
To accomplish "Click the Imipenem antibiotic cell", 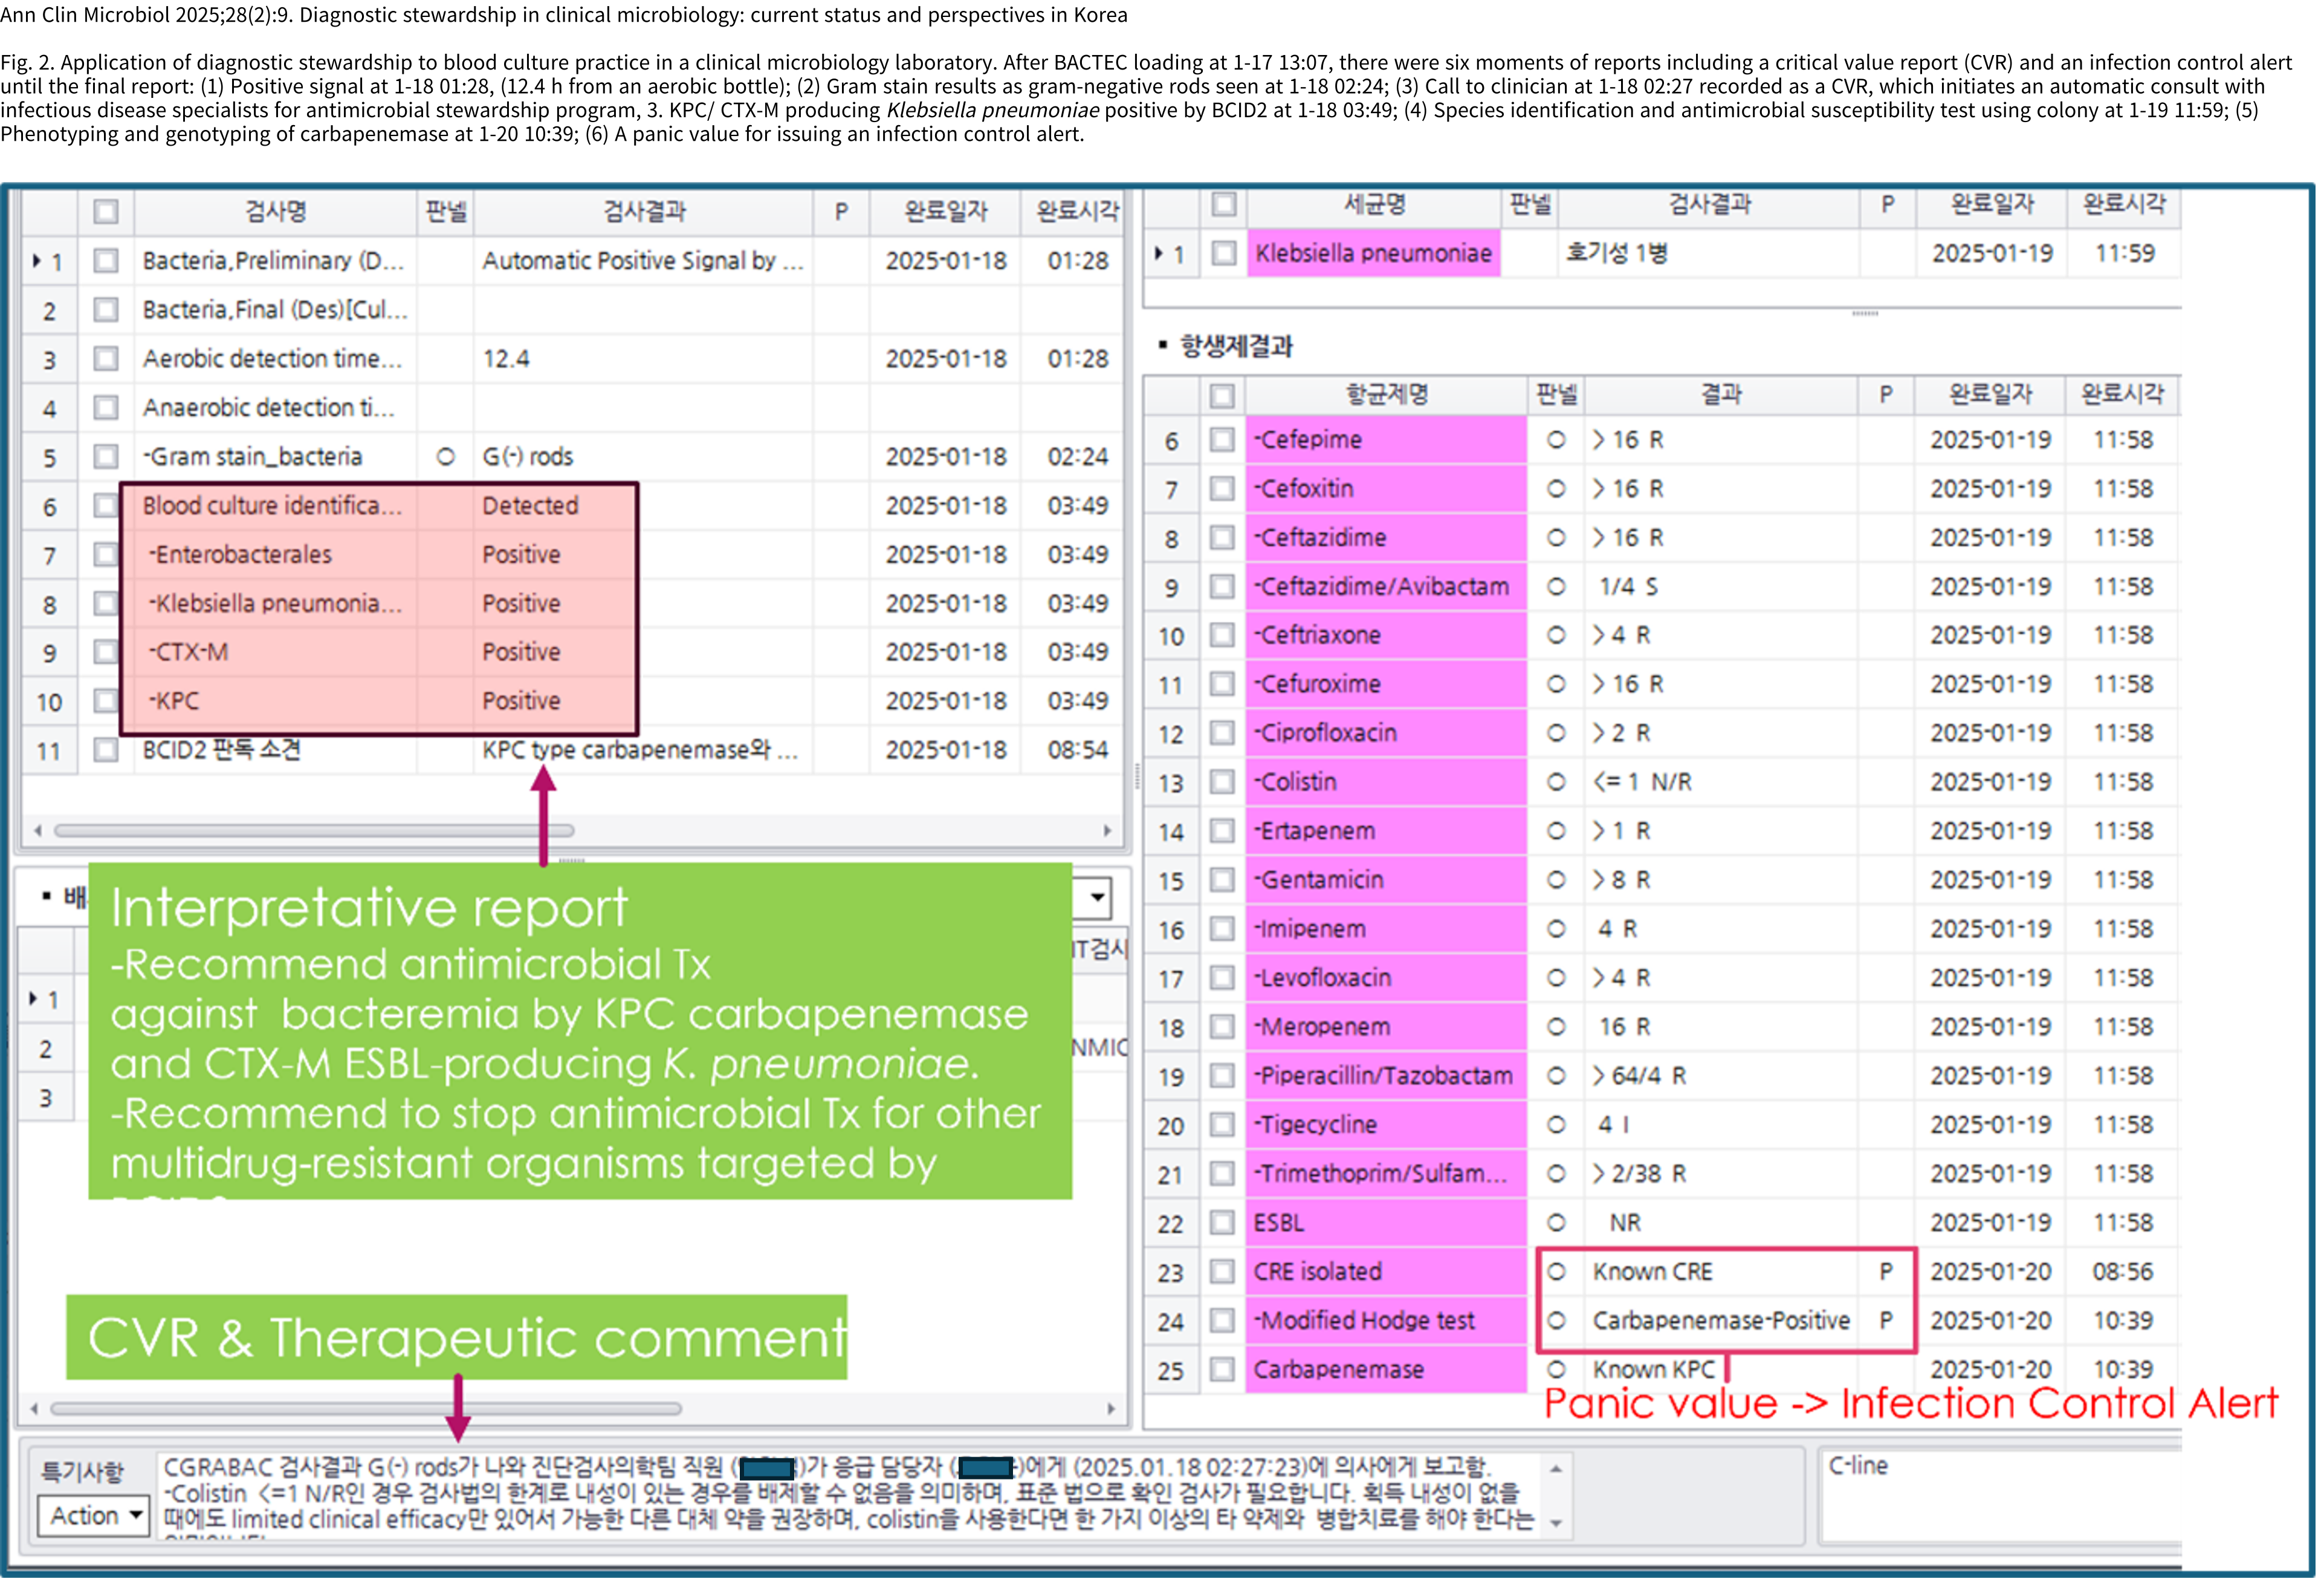I will [x=1386, y=928].
